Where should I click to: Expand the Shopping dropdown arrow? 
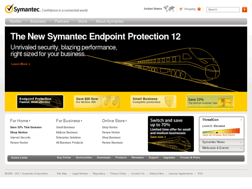(x=199, y=9)
